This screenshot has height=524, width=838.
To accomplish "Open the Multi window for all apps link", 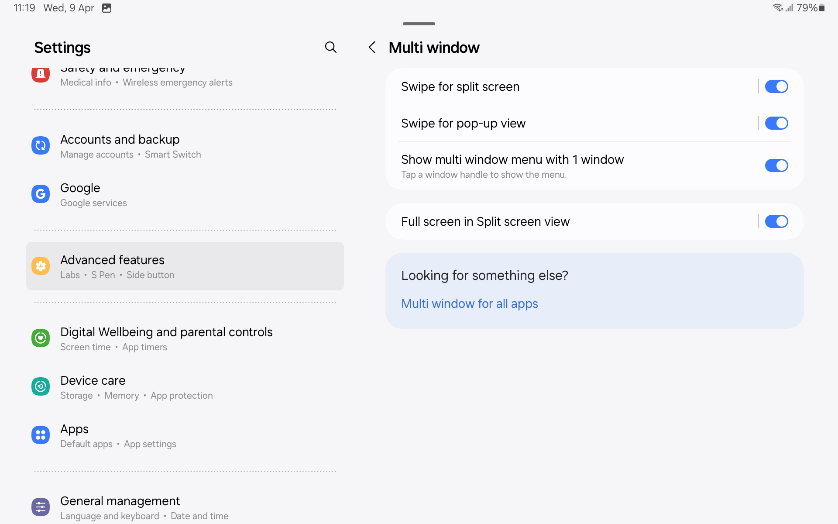I will (469, 303).
